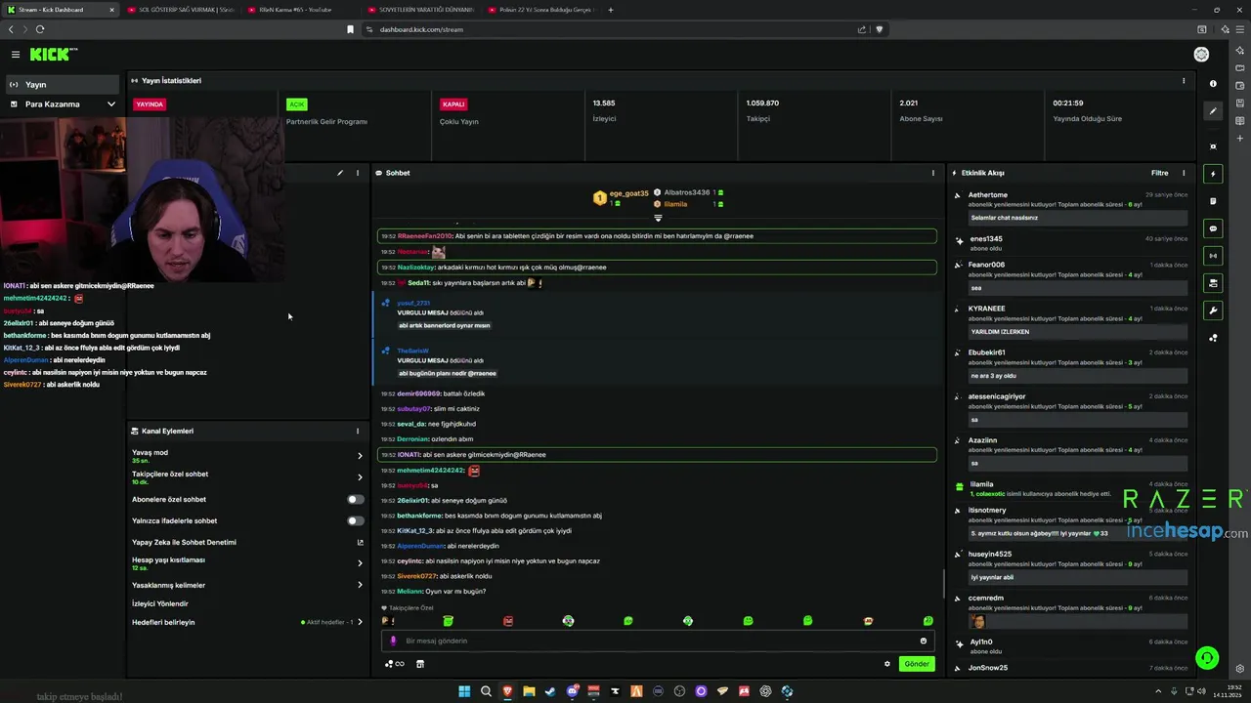This screenshot has height=703, width=1251.
Task: Click the red angry emote in quick row
Action: (508, 621)
